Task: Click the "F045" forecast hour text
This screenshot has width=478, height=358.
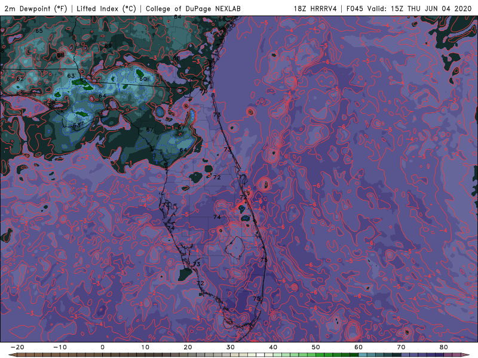Action: pos(355,8)
